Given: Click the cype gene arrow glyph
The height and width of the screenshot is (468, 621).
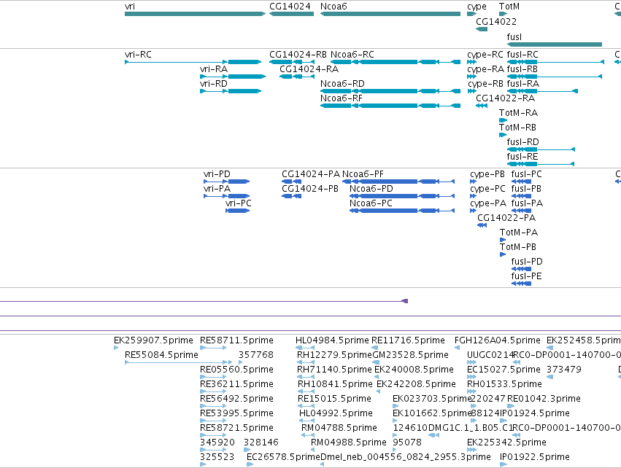Looking at the screenshot, I should point(471,14).
